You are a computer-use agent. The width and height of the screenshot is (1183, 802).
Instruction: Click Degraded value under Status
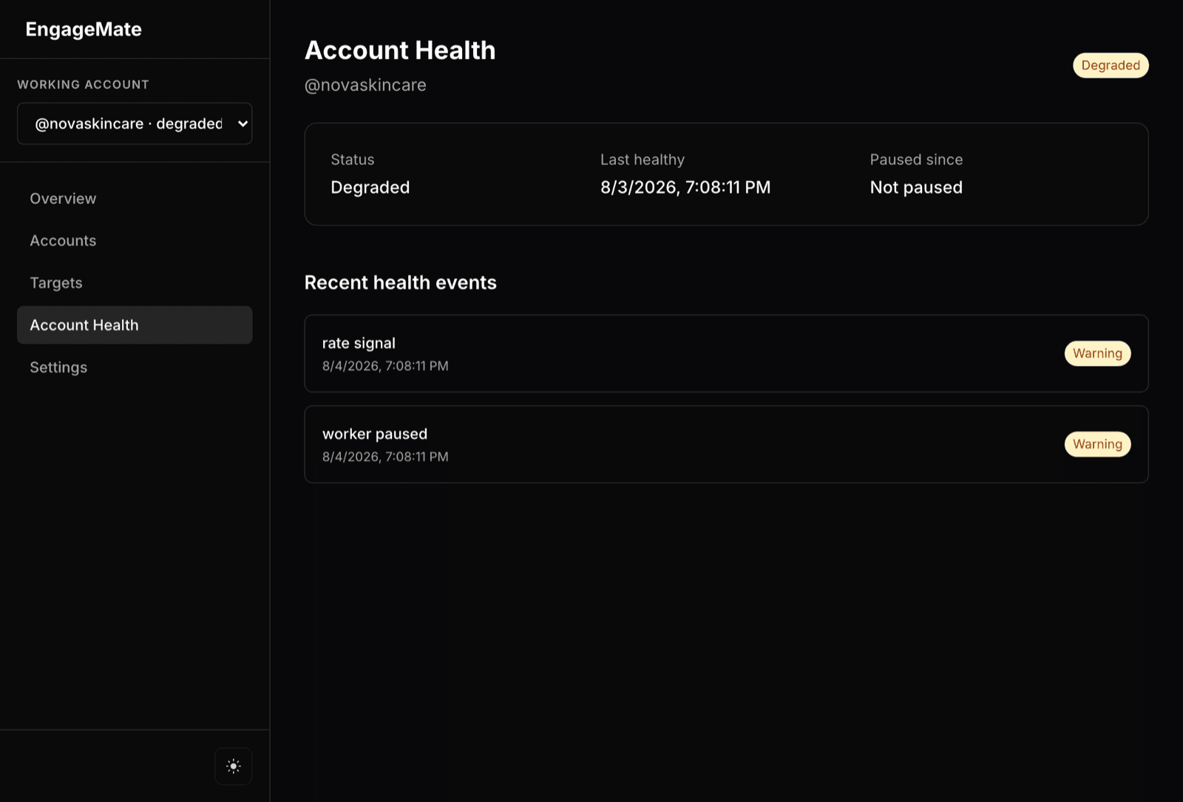[x=370, y=187]
